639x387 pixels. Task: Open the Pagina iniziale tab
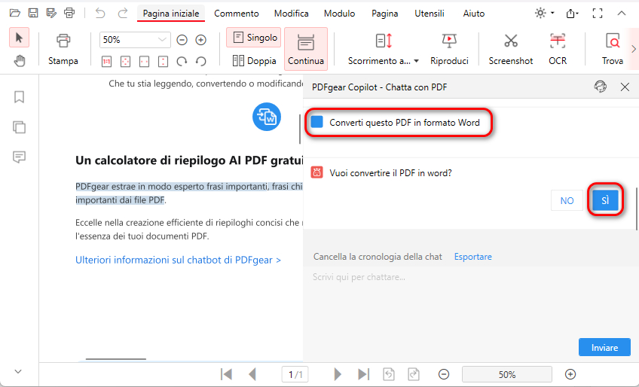coord(171,14)
